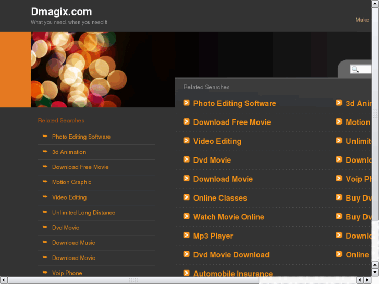Click arrow icon beside large Dvd Movie

(x=186, y=159)
